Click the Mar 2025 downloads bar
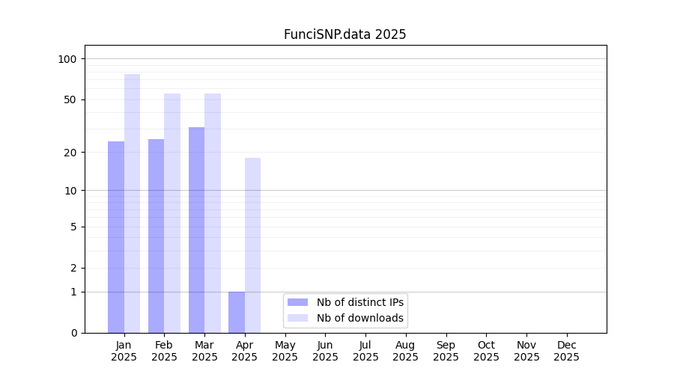 point(213,213)
